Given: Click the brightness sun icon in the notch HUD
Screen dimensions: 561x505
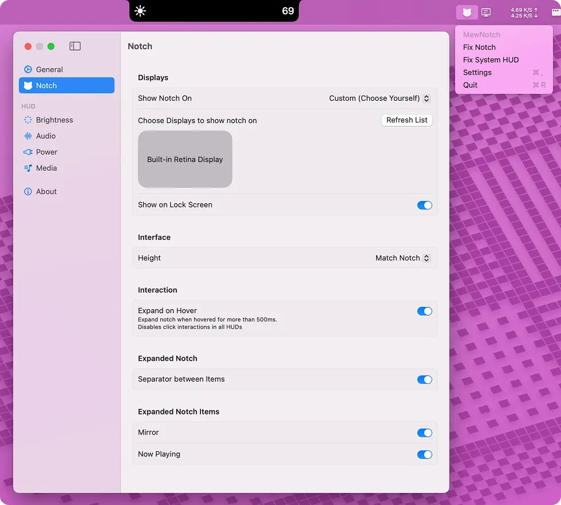Looking at the screenshot, I should tap(140, 11).
